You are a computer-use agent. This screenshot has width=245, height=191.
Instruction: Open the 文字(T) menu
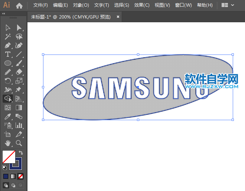point(102,5)
